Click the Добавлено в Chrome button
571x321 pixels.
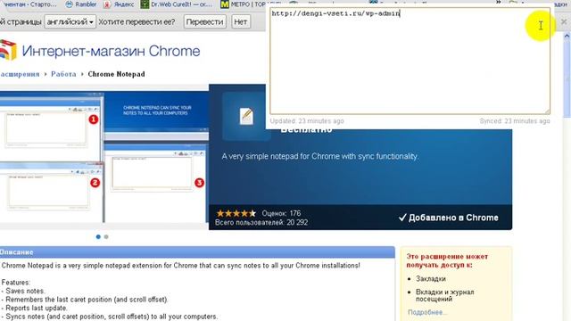[x=448, y=218]
